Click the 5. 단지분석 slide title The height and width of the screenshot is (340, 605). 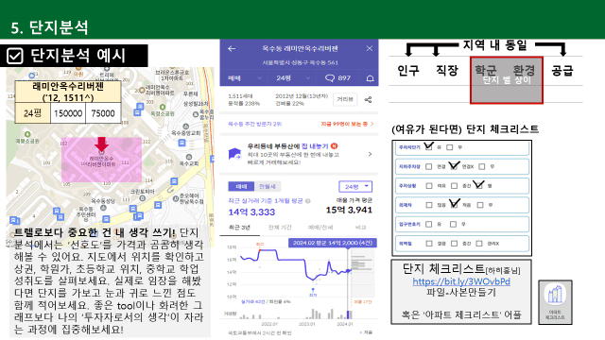click(49, 27)
